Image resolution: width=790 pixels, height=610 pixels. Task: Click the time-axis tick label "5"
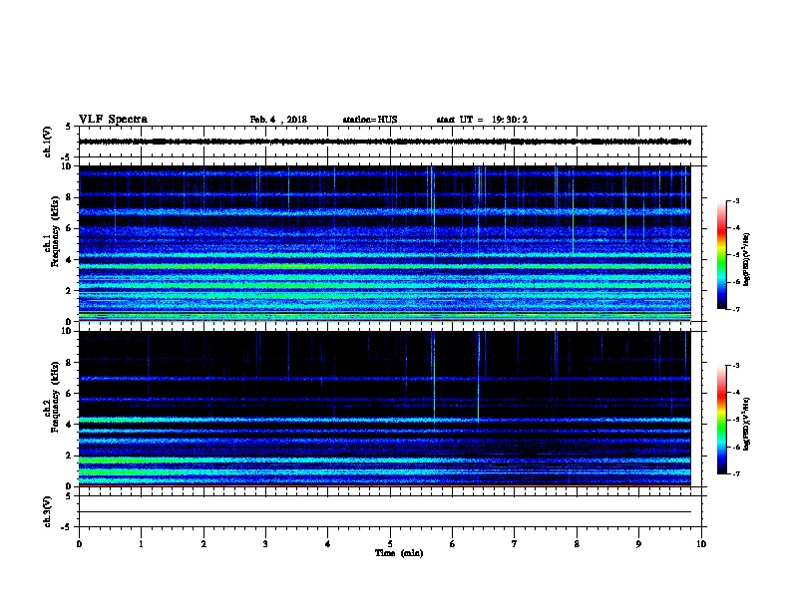390,544
